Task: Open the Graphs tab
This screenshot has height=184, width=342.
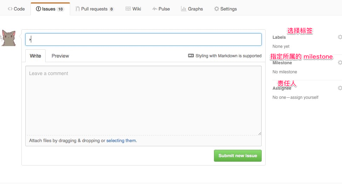Action: pyautogui.click(x=192, y=9)
